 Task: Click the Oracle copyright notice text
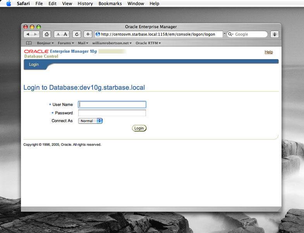pos(62,144)
